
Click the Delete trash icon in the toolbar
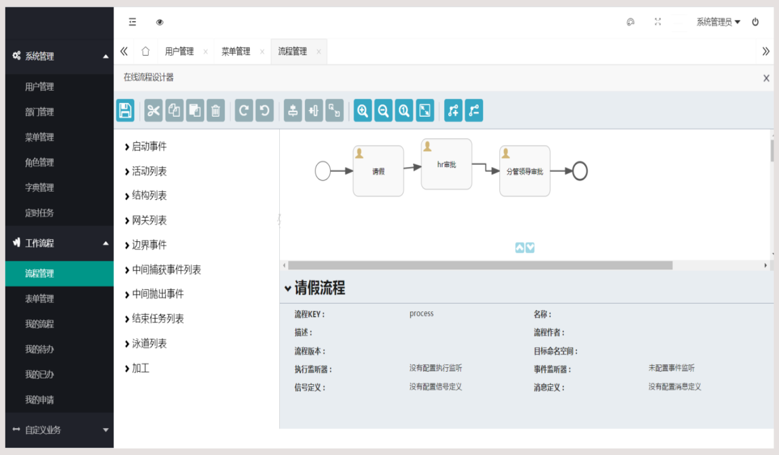(216, 111)
